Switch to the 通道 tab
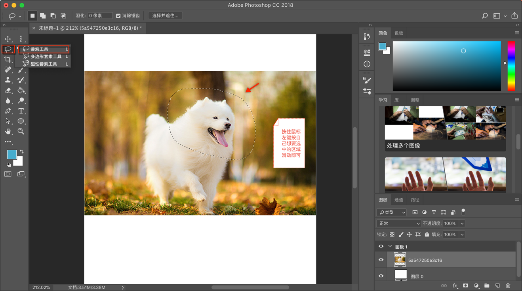Image resolution: width=522 pixels, height=291 pixels. click(x=398, y=200)
